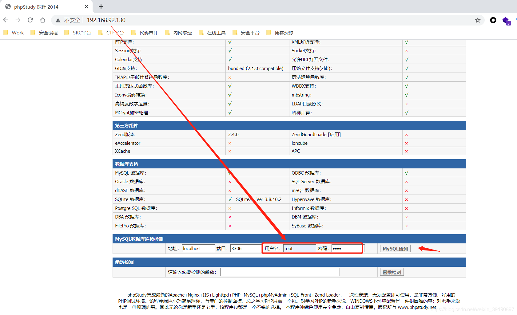517x315 pixels.
Task: Click the SyBase 数据库 label
Action: (x=308, y=226)
